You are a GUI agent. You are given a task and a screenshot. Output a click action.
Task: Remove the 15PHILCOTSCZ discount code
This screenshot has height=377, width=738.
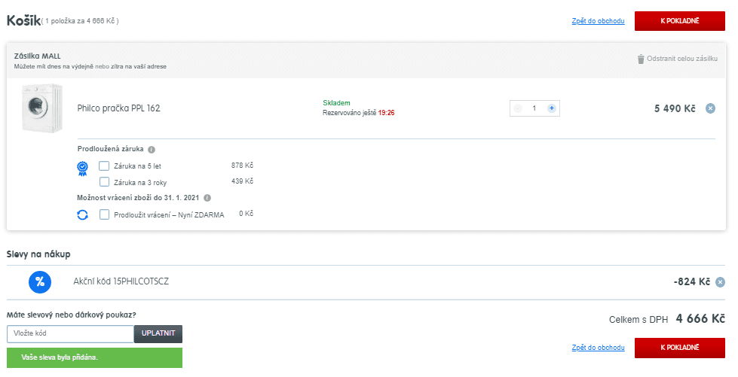(720, 282)
